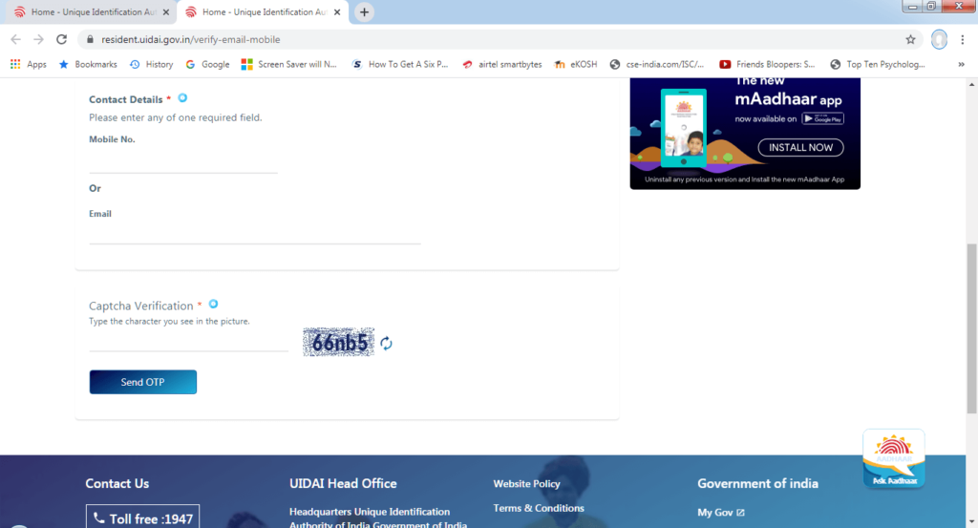Image resolution: width=978 pixels, height=528 pixels.
Task: Click the Mobile No. input field
Action: pyautogui.click(x=182, y=162)
